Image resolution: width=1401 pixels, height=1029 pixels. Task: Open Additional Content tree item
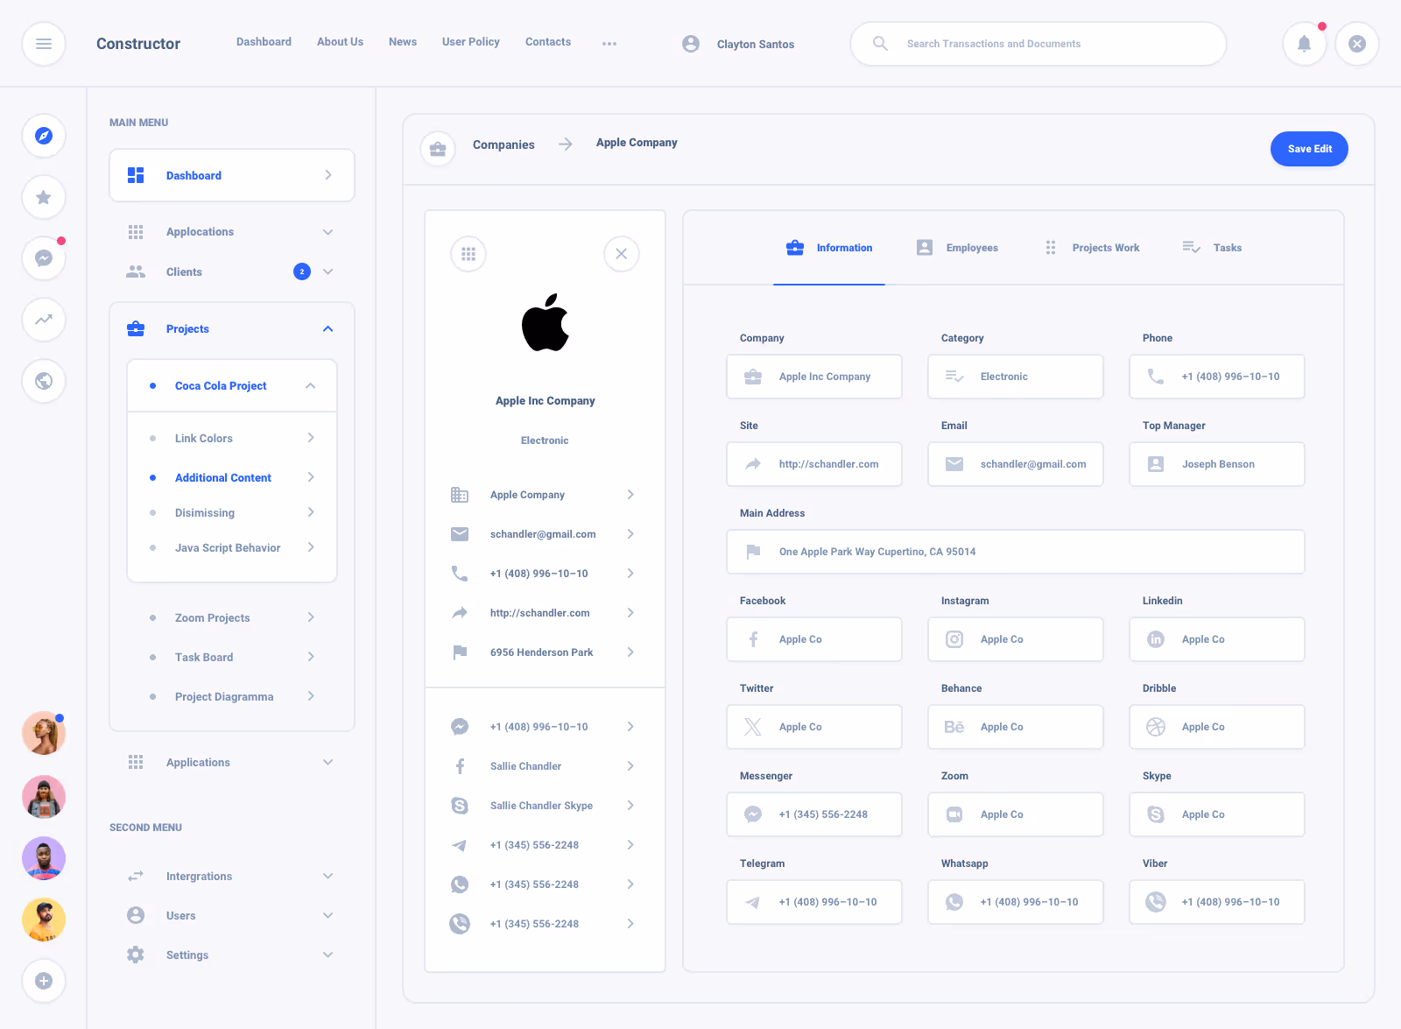coord(232,477)
